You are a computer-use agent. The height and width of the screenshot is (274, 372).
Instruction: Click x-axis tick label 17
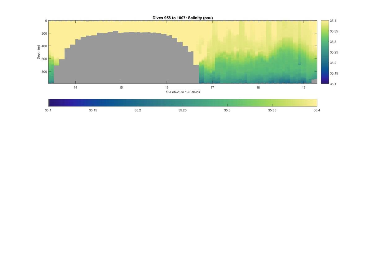[x=212, y=88]
